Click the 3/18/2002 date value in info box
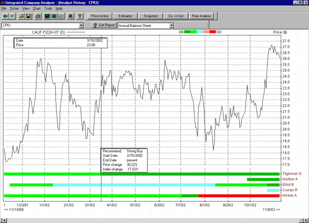Screen dimensions: 309x223 point(95,40)
